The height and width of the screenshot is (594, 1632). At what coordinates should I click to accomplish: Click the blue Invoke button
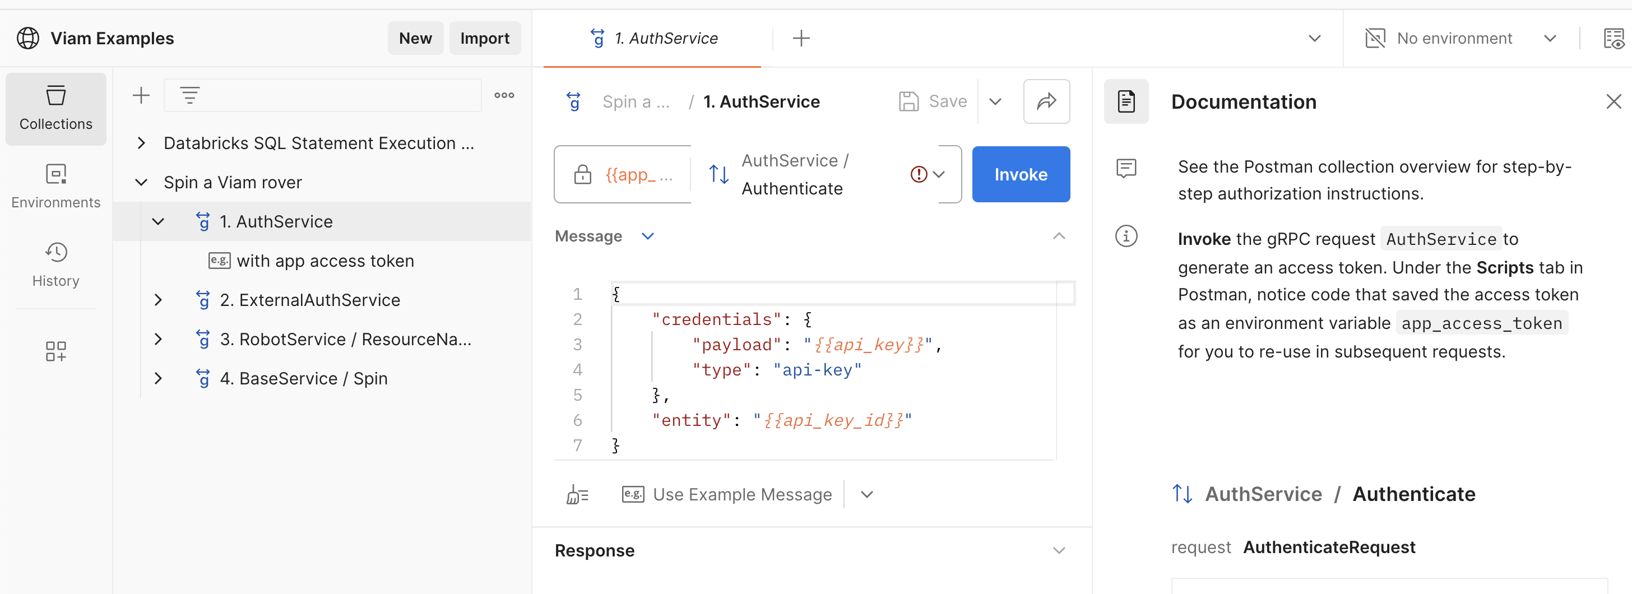click(1021, 174)
